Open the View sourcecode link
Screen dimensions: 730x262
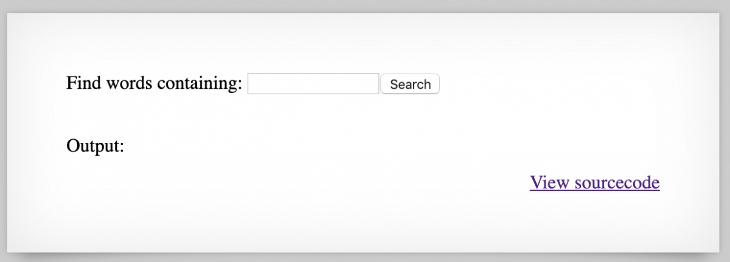tap(594, 182)
